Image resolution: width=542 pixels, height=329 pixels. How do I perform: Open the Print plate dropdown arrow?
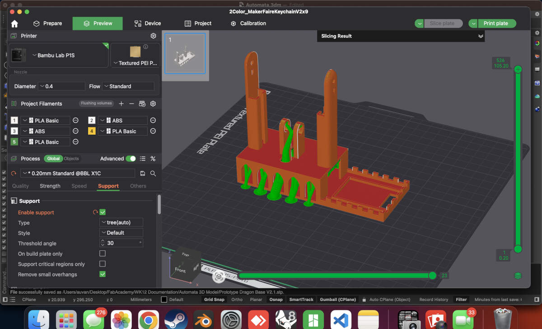click(x=473, y=23)
